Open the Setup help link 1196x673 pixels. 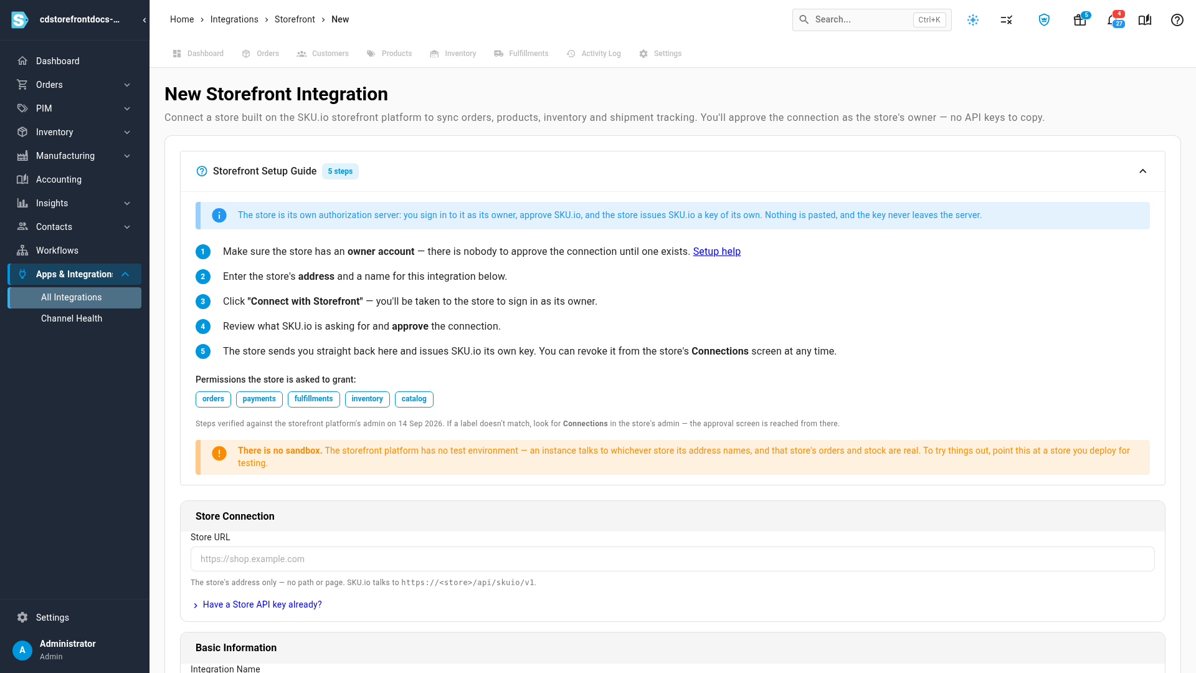716,252
